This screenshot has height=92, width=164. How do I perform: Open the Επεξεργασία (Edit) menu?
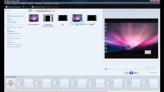click(x=15, y=4)
